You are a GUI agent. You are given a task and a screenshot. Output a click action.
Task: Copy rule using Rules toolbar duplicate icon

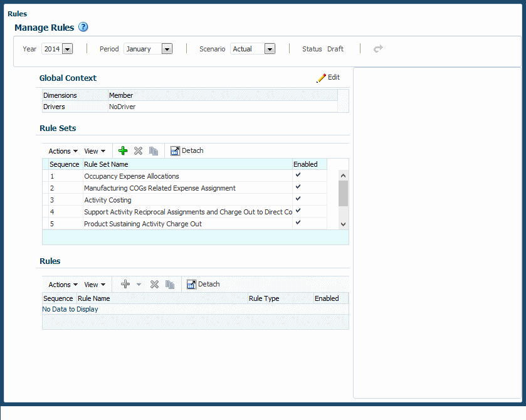(x=170, y=285)
